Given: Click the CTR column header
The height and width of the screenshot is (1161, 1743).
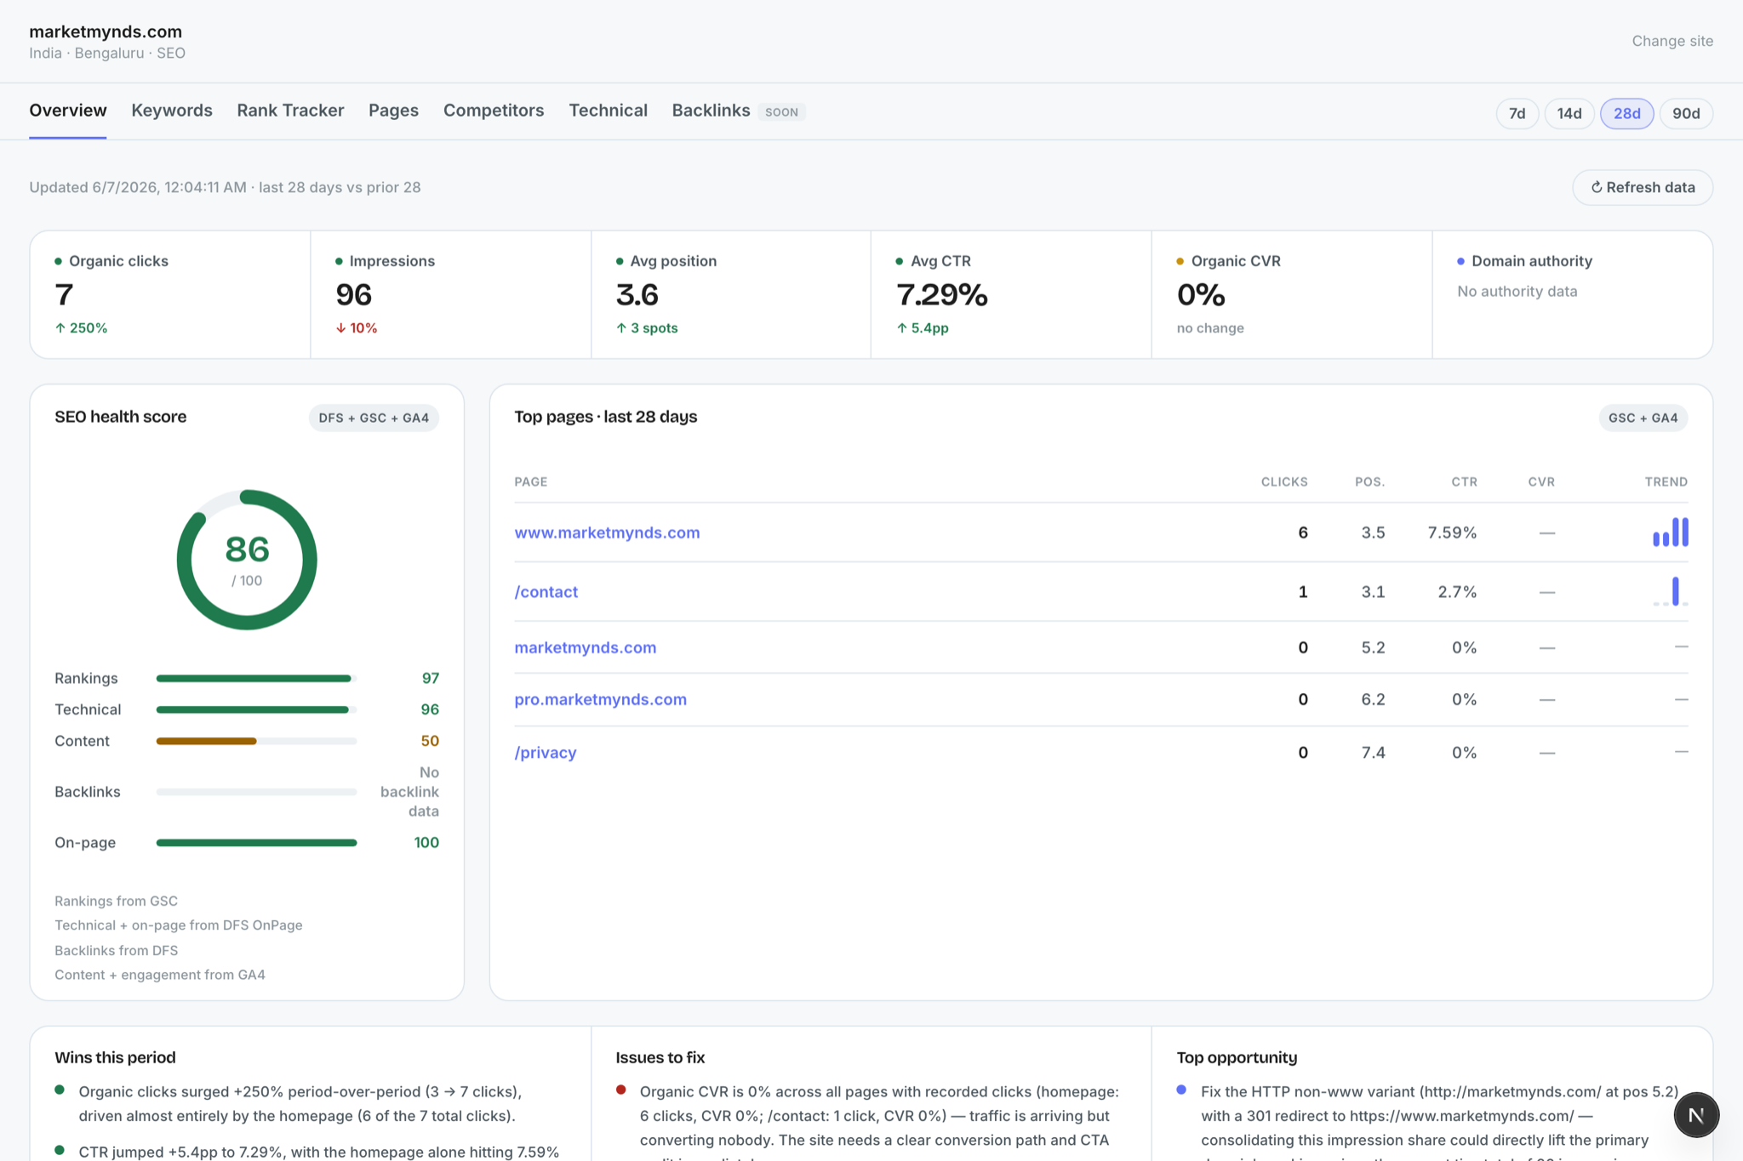Looking at the screenshot, I should coord(1464,481).
